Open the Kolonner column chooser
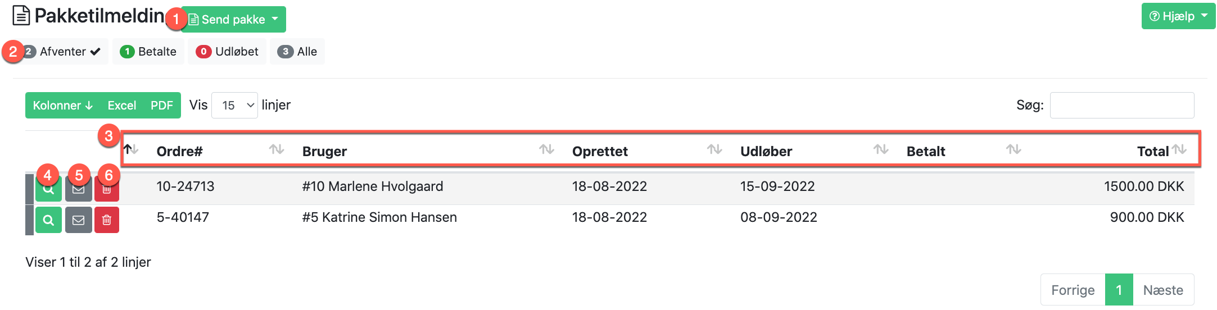 (x=62, y=106)
